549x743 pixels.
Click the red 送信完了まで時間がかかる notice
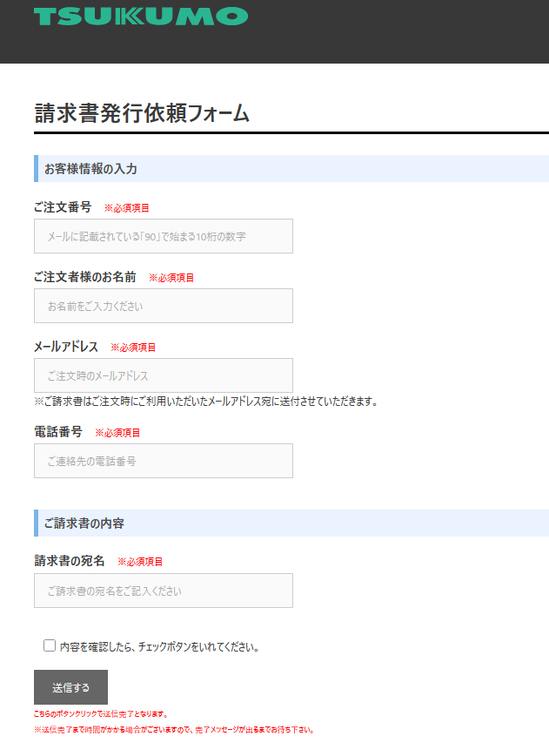173,730
